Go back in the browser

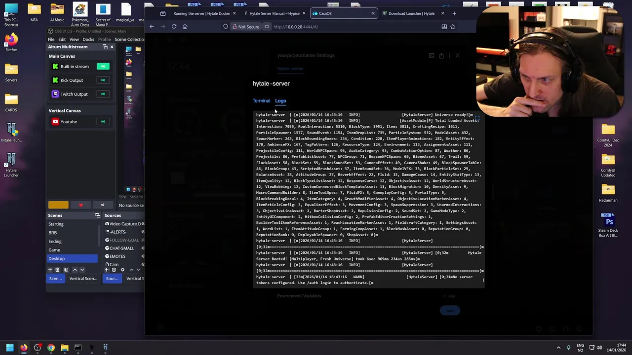click(152, 27)
